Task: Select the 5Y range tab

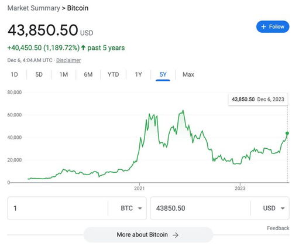Action: (x=163, y=74)
